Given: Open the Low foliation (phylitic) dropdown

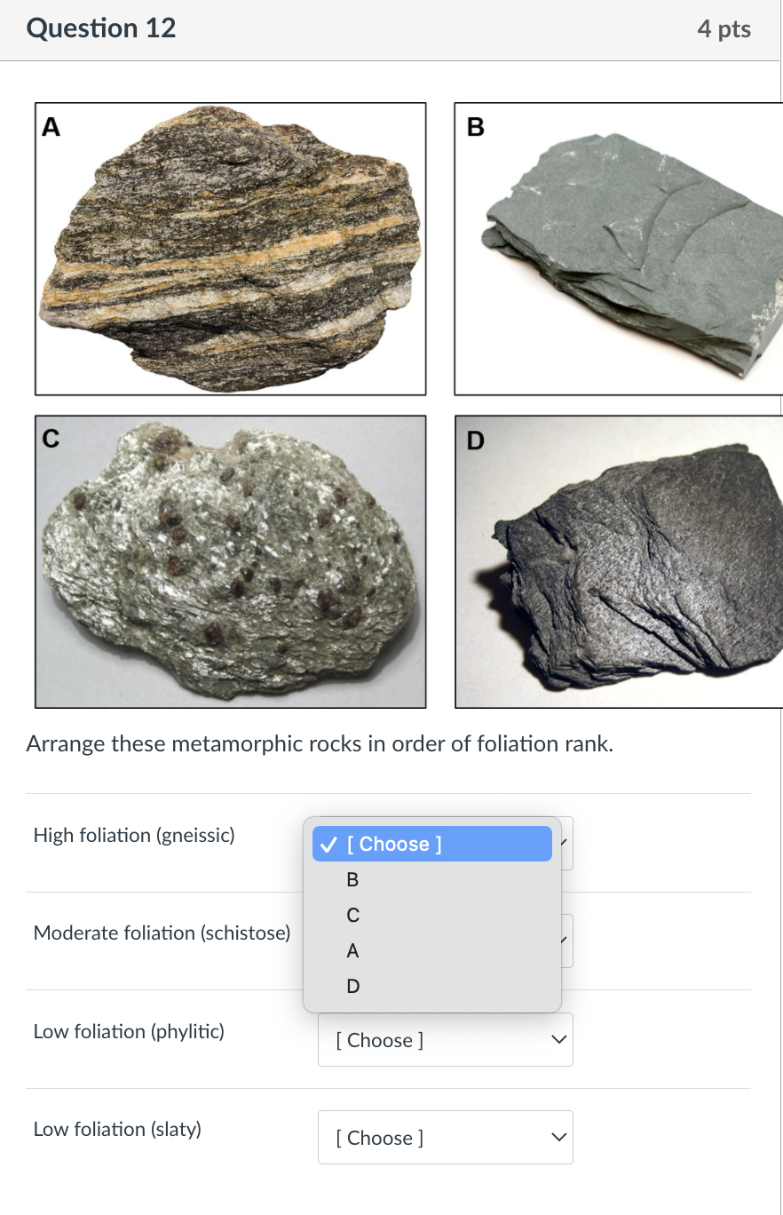Looking at the screenshot, I should pos(445,1039).
